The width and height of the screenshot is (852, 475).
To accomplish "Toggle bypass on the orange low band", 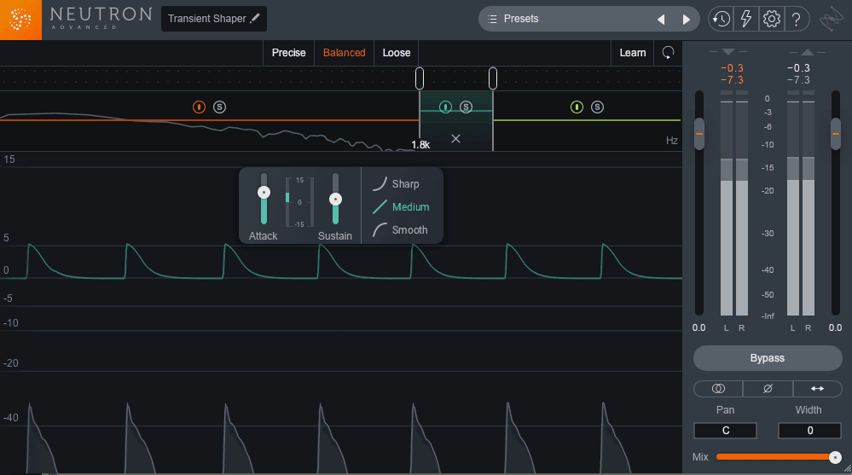I will click(199, 107).
